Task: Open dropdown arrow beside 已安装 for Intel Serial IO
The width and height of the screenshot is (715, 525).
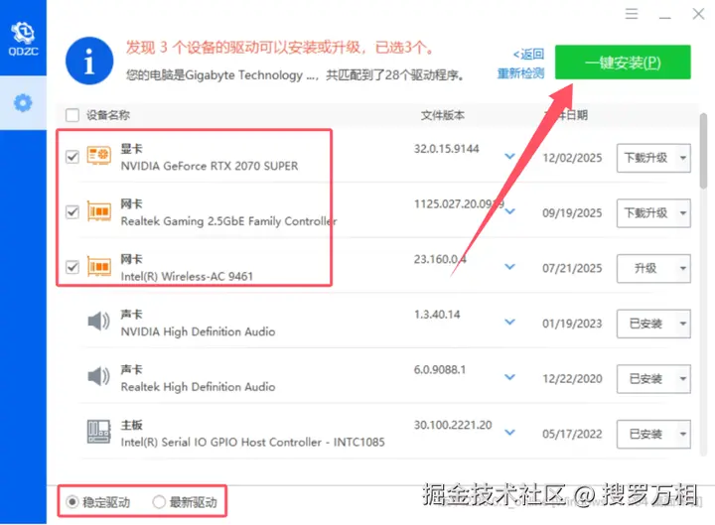Action: coord(682,434)
